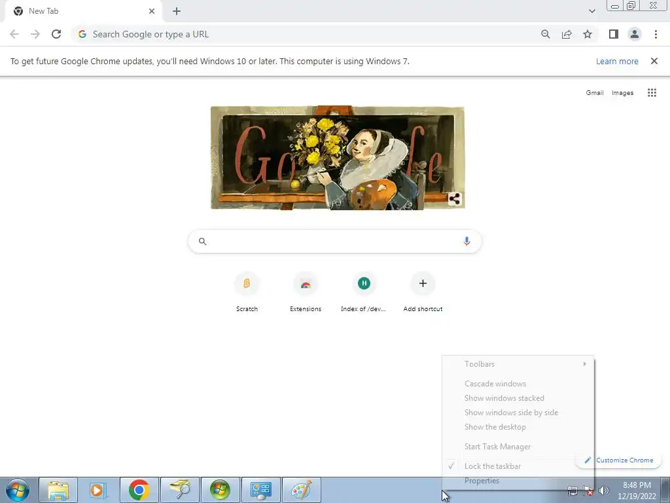Click the Action Center flag icon
Image resolution: width=670 pixels, height=503 pixels.
click(x=588, y=491)
